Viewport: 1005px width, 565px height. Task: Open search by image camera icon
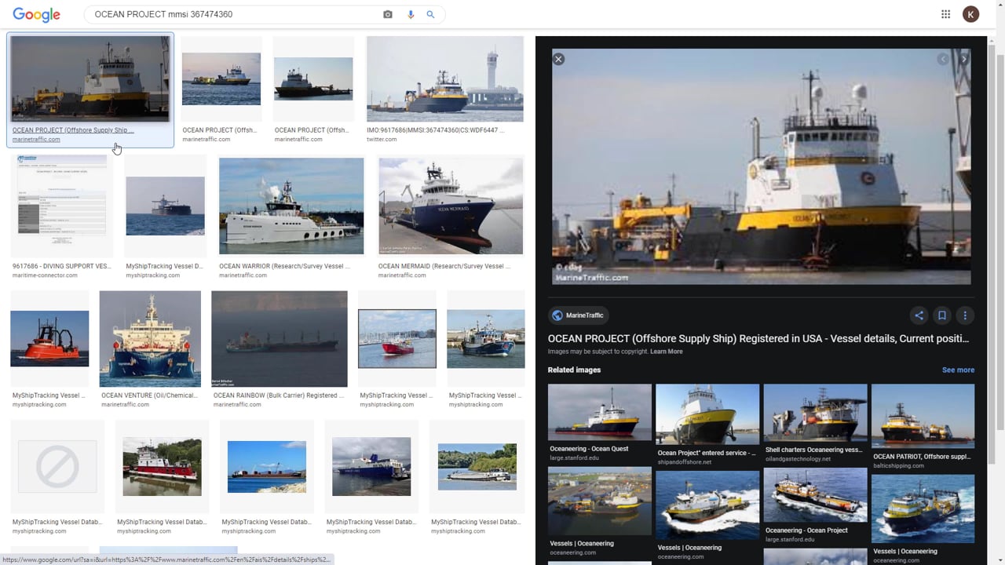click(388, 14)
